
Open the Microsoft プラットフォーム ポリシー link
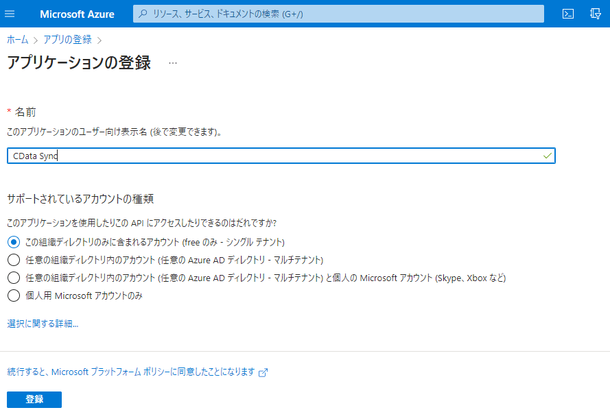(131, 372)
